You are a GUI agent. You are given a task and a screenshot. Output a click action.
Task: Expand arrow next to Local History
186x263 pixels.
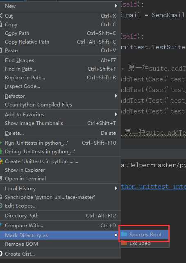[x=116, y=188]
